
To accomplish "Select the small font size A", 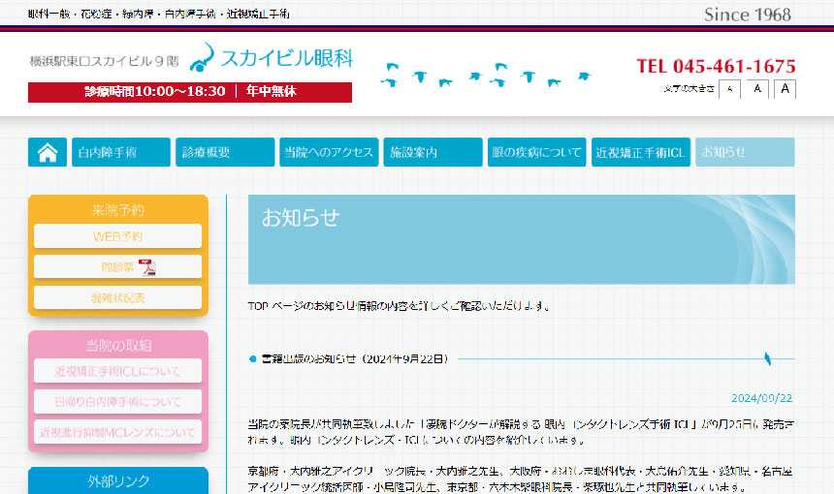I will pos(729,89).
